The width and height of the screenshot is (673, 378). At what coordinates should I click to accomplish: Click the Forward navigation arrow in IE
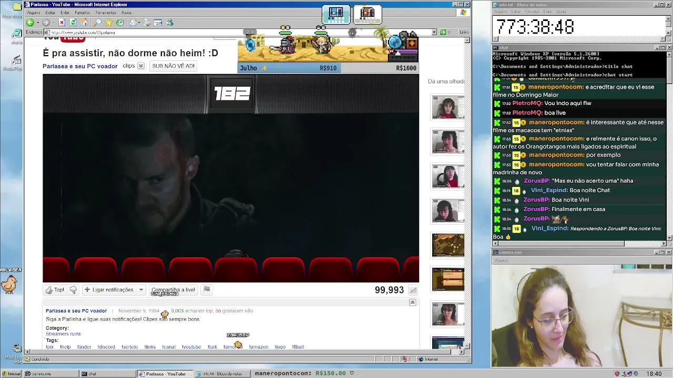[x=46, y=23]
